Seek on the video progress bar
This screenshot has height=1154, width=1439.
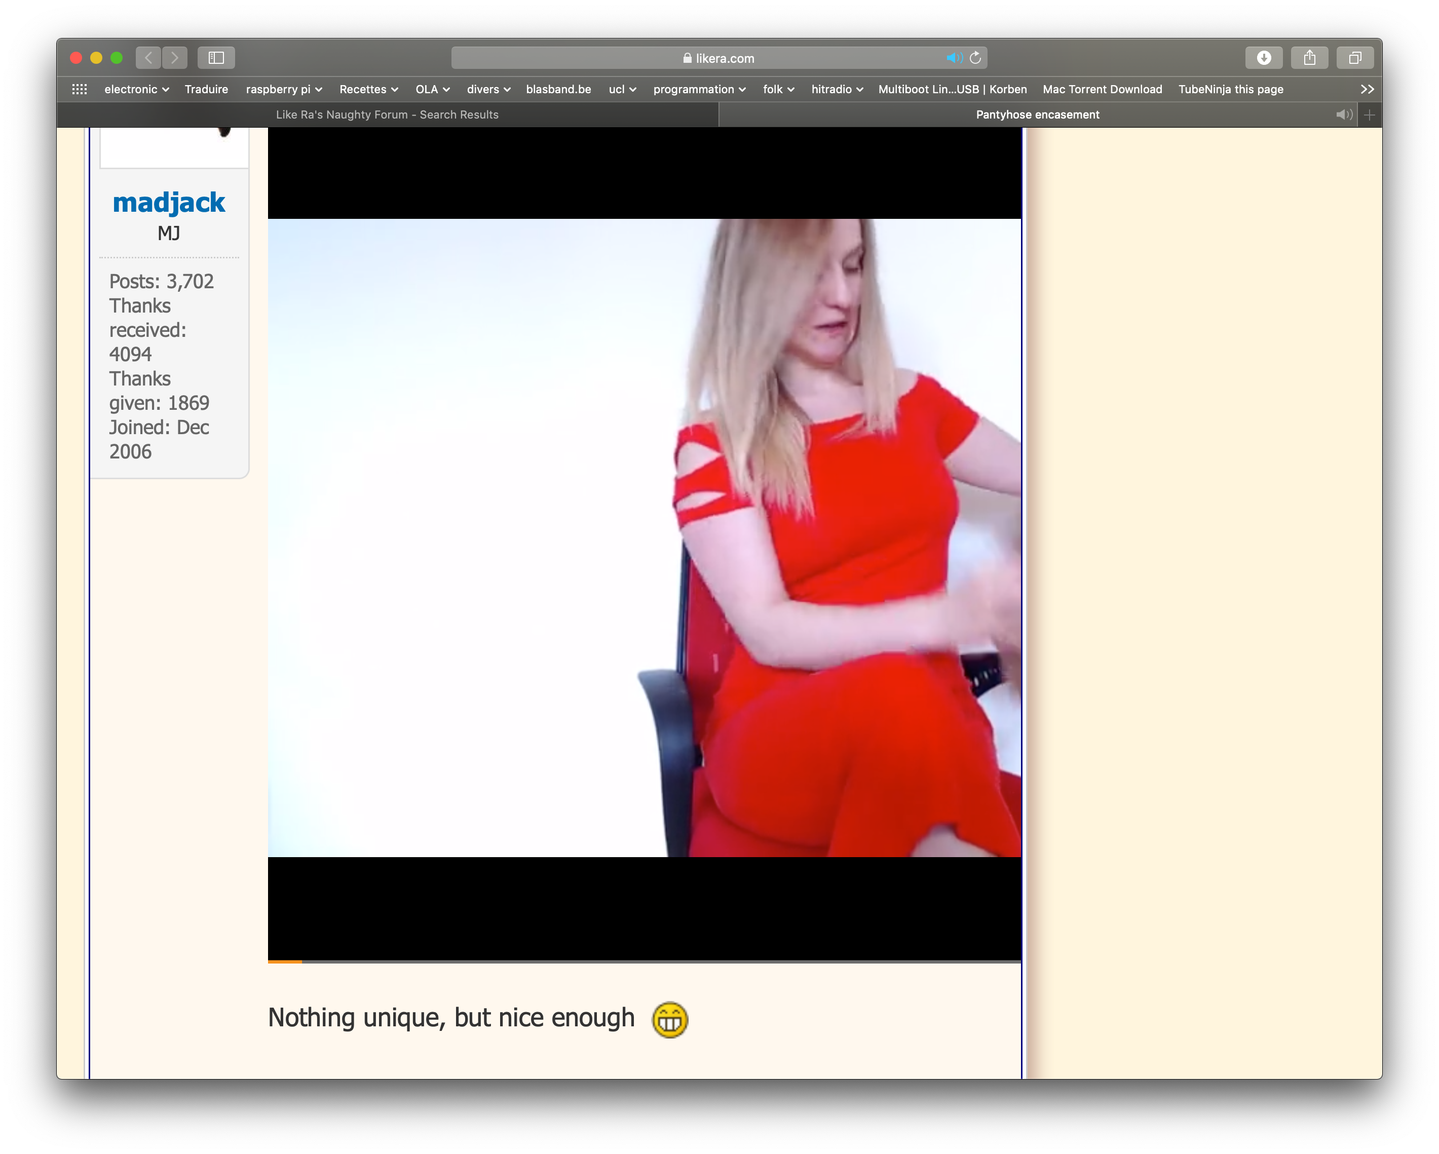[644, 961]
